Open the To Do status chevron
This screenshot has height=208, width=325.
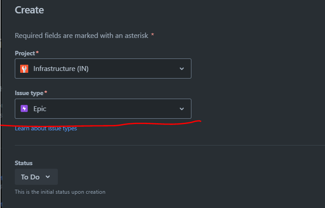48,177
